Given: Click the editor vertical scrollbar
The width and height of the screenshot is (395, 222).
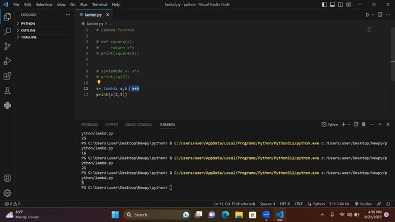Looking at the screenshot, I should 393,54.
